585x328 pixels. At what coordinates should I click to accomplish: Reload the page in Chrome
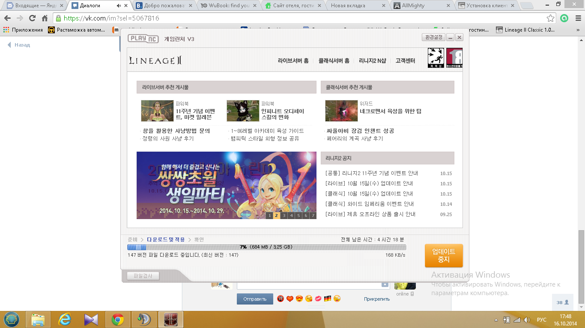pyautogui.click(x=32, y=18)
